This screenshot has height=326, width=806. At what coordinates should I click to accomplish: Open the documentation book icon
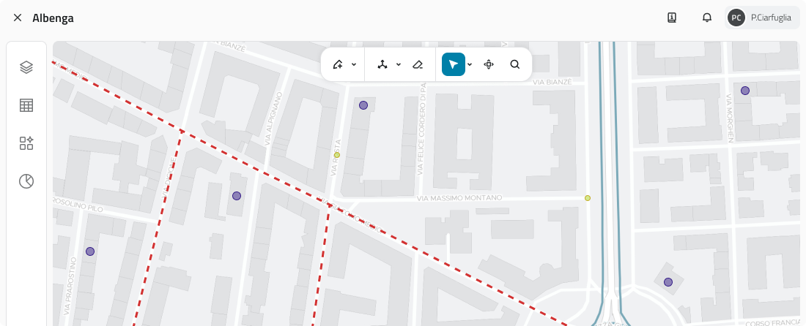[x=672, y=18]
